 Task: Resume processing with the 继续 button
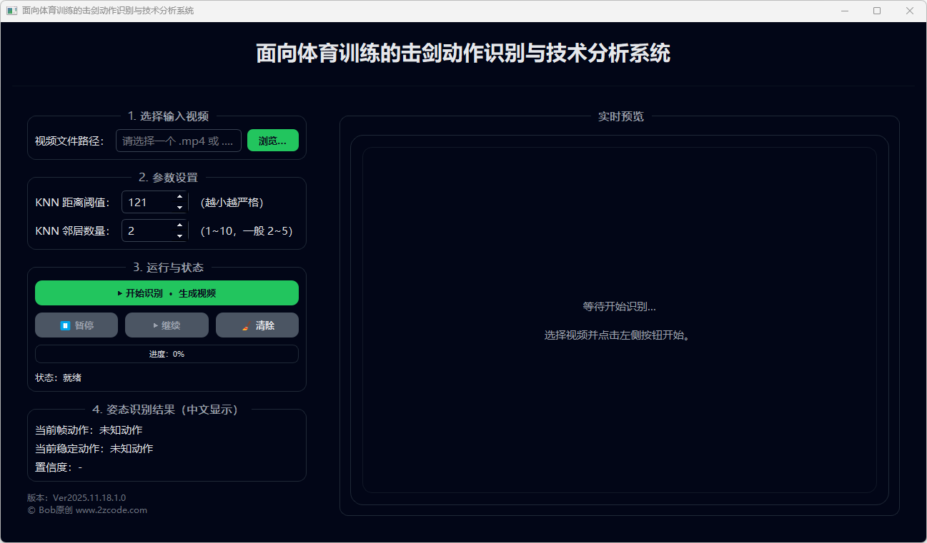[167, 325]
